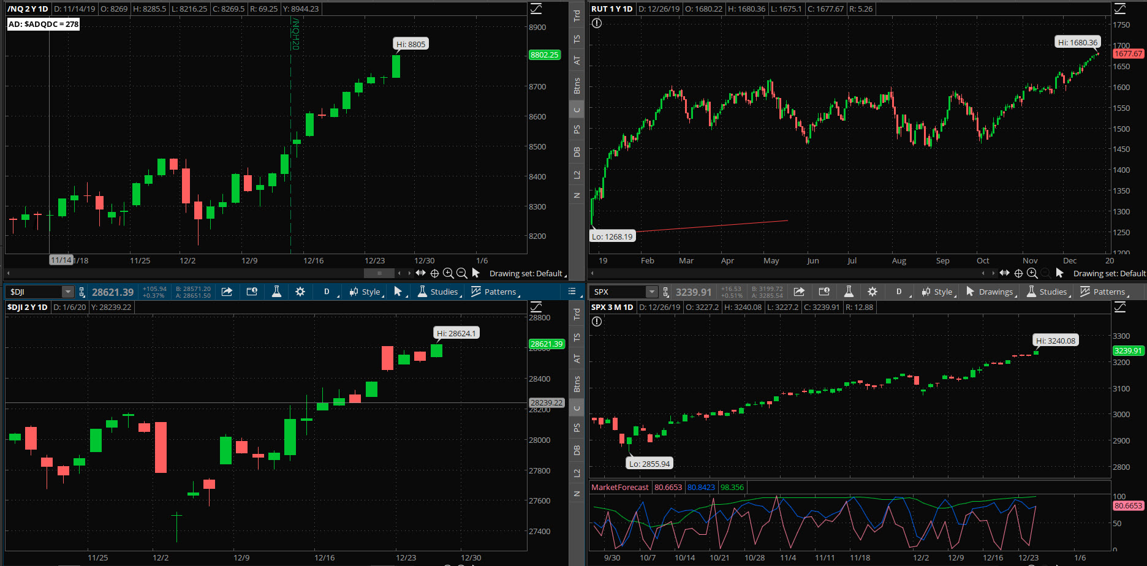Open SPX symbol dropdown arrow
This screenshot has height=566, width=1147.
[x=652, y=292]
